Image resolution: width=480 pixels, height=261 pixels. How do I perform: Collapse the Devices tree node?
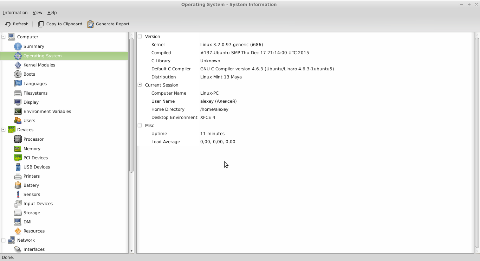[4, 130]
